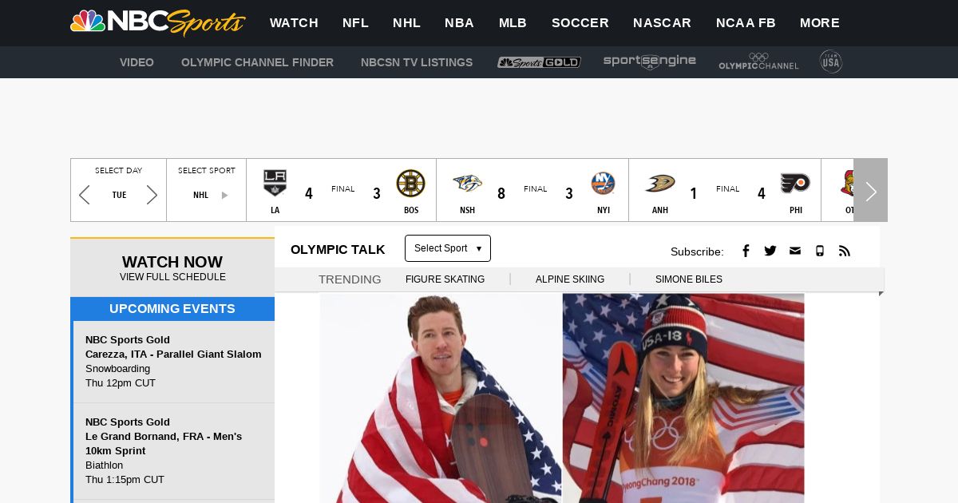Open NBCSN TV Listings link
Viewport: 958px width, 503px height.
click(417, 62)
